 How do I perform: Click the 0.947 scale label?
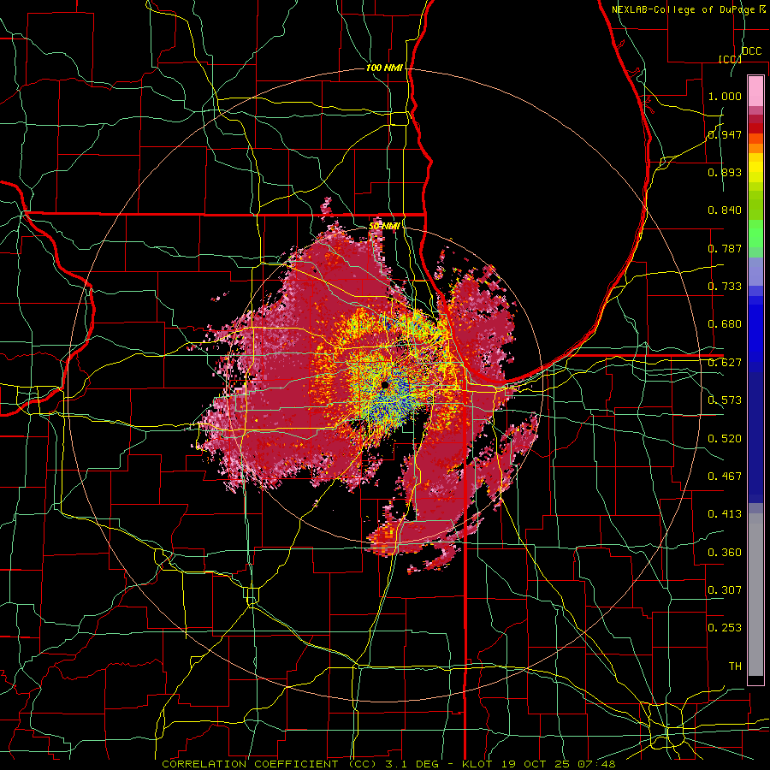point(725,134)
